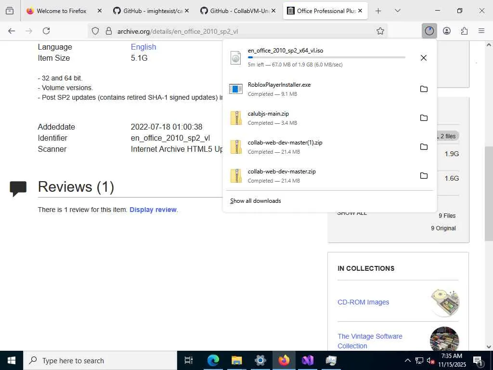
Task: Click the 9 Files link
Action: point(447,216)
